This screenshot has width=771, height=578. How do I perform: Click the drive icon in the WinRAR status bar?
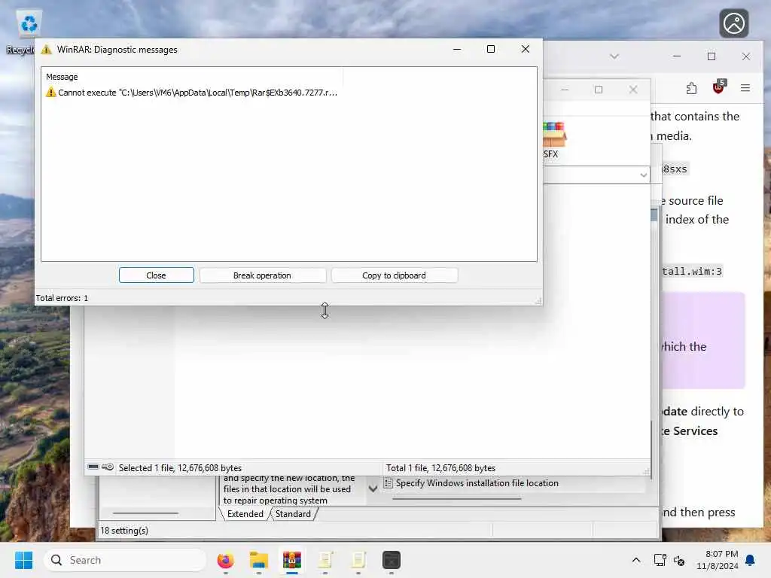[x=93, y=467]
